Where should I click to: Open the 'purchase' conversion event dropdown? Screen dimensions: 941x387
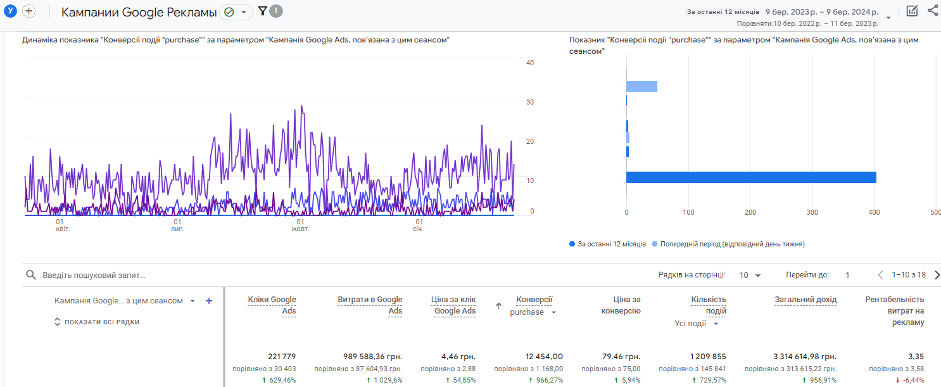[533, 312]
